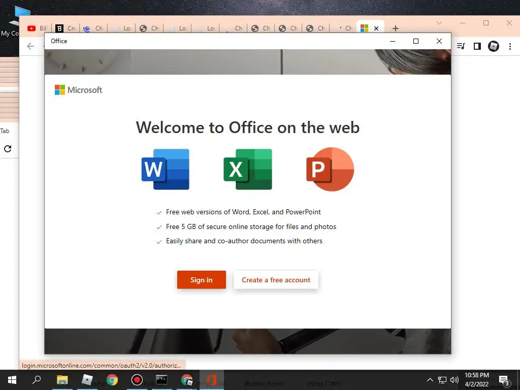520x390 pixels.
Task: Open taskbar search
Action: (x=37, y=380)
